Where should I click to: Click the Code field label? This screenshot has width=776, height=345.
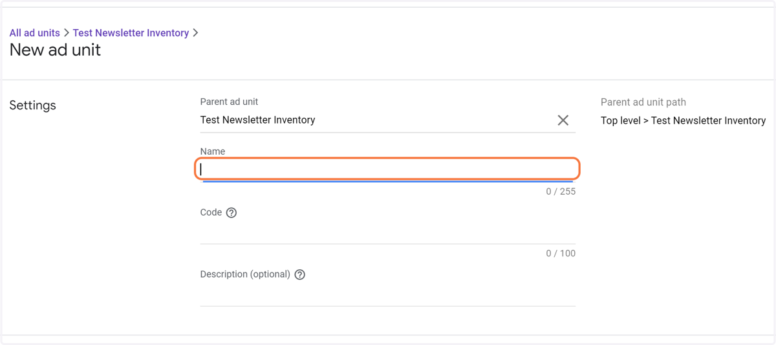[x=211, y=212]
